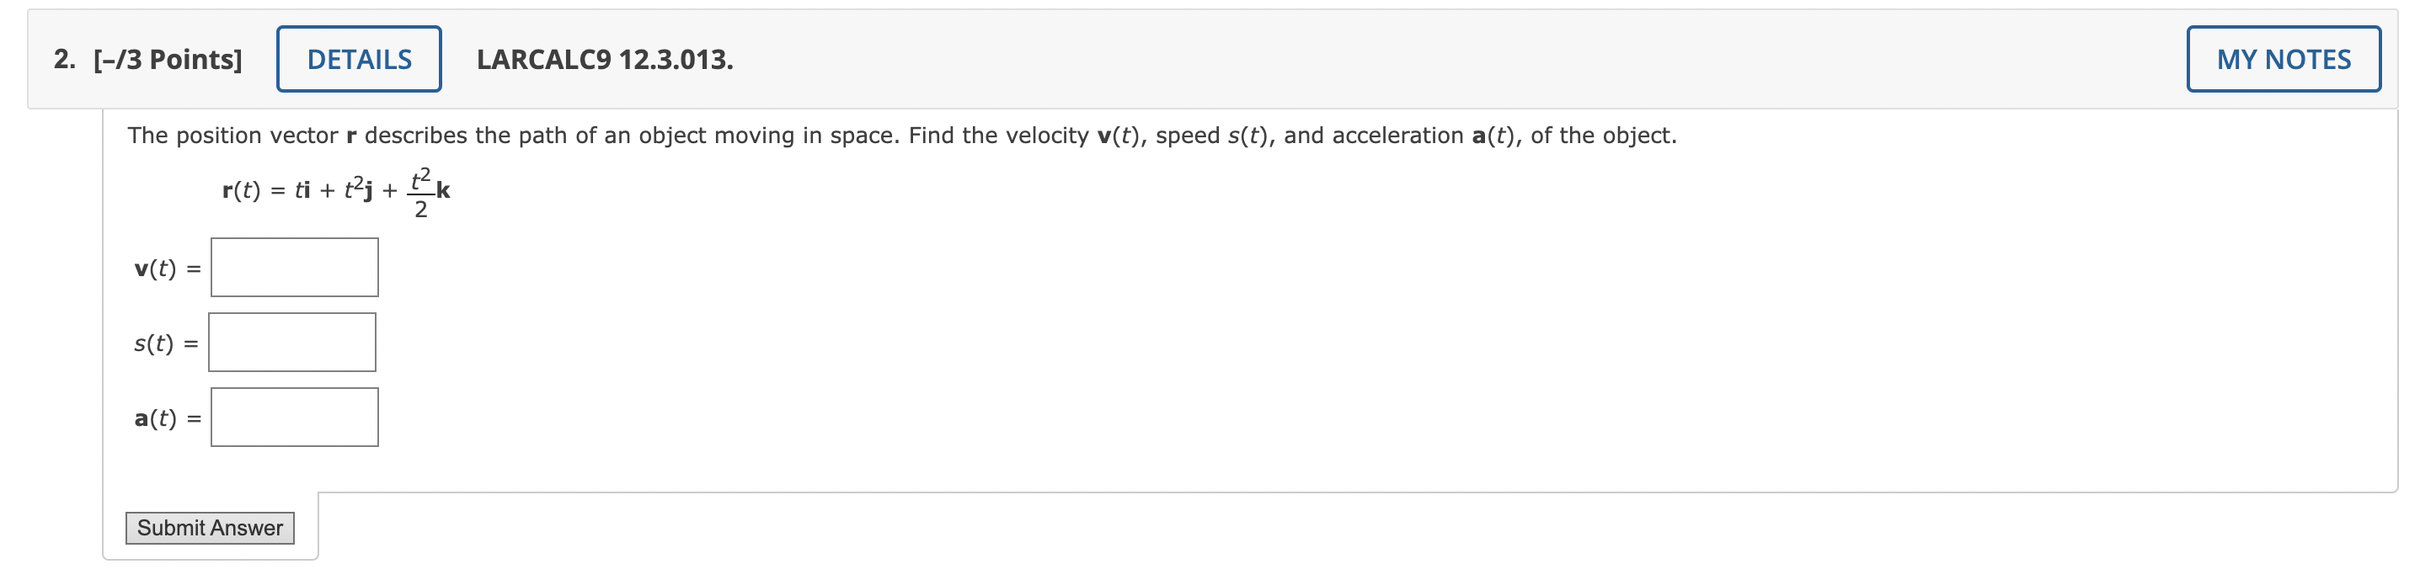The width and height of the screenshot is (2420, 580).
Task: Focus the velocity v(t) input field
Action: [x=293, y=268]
